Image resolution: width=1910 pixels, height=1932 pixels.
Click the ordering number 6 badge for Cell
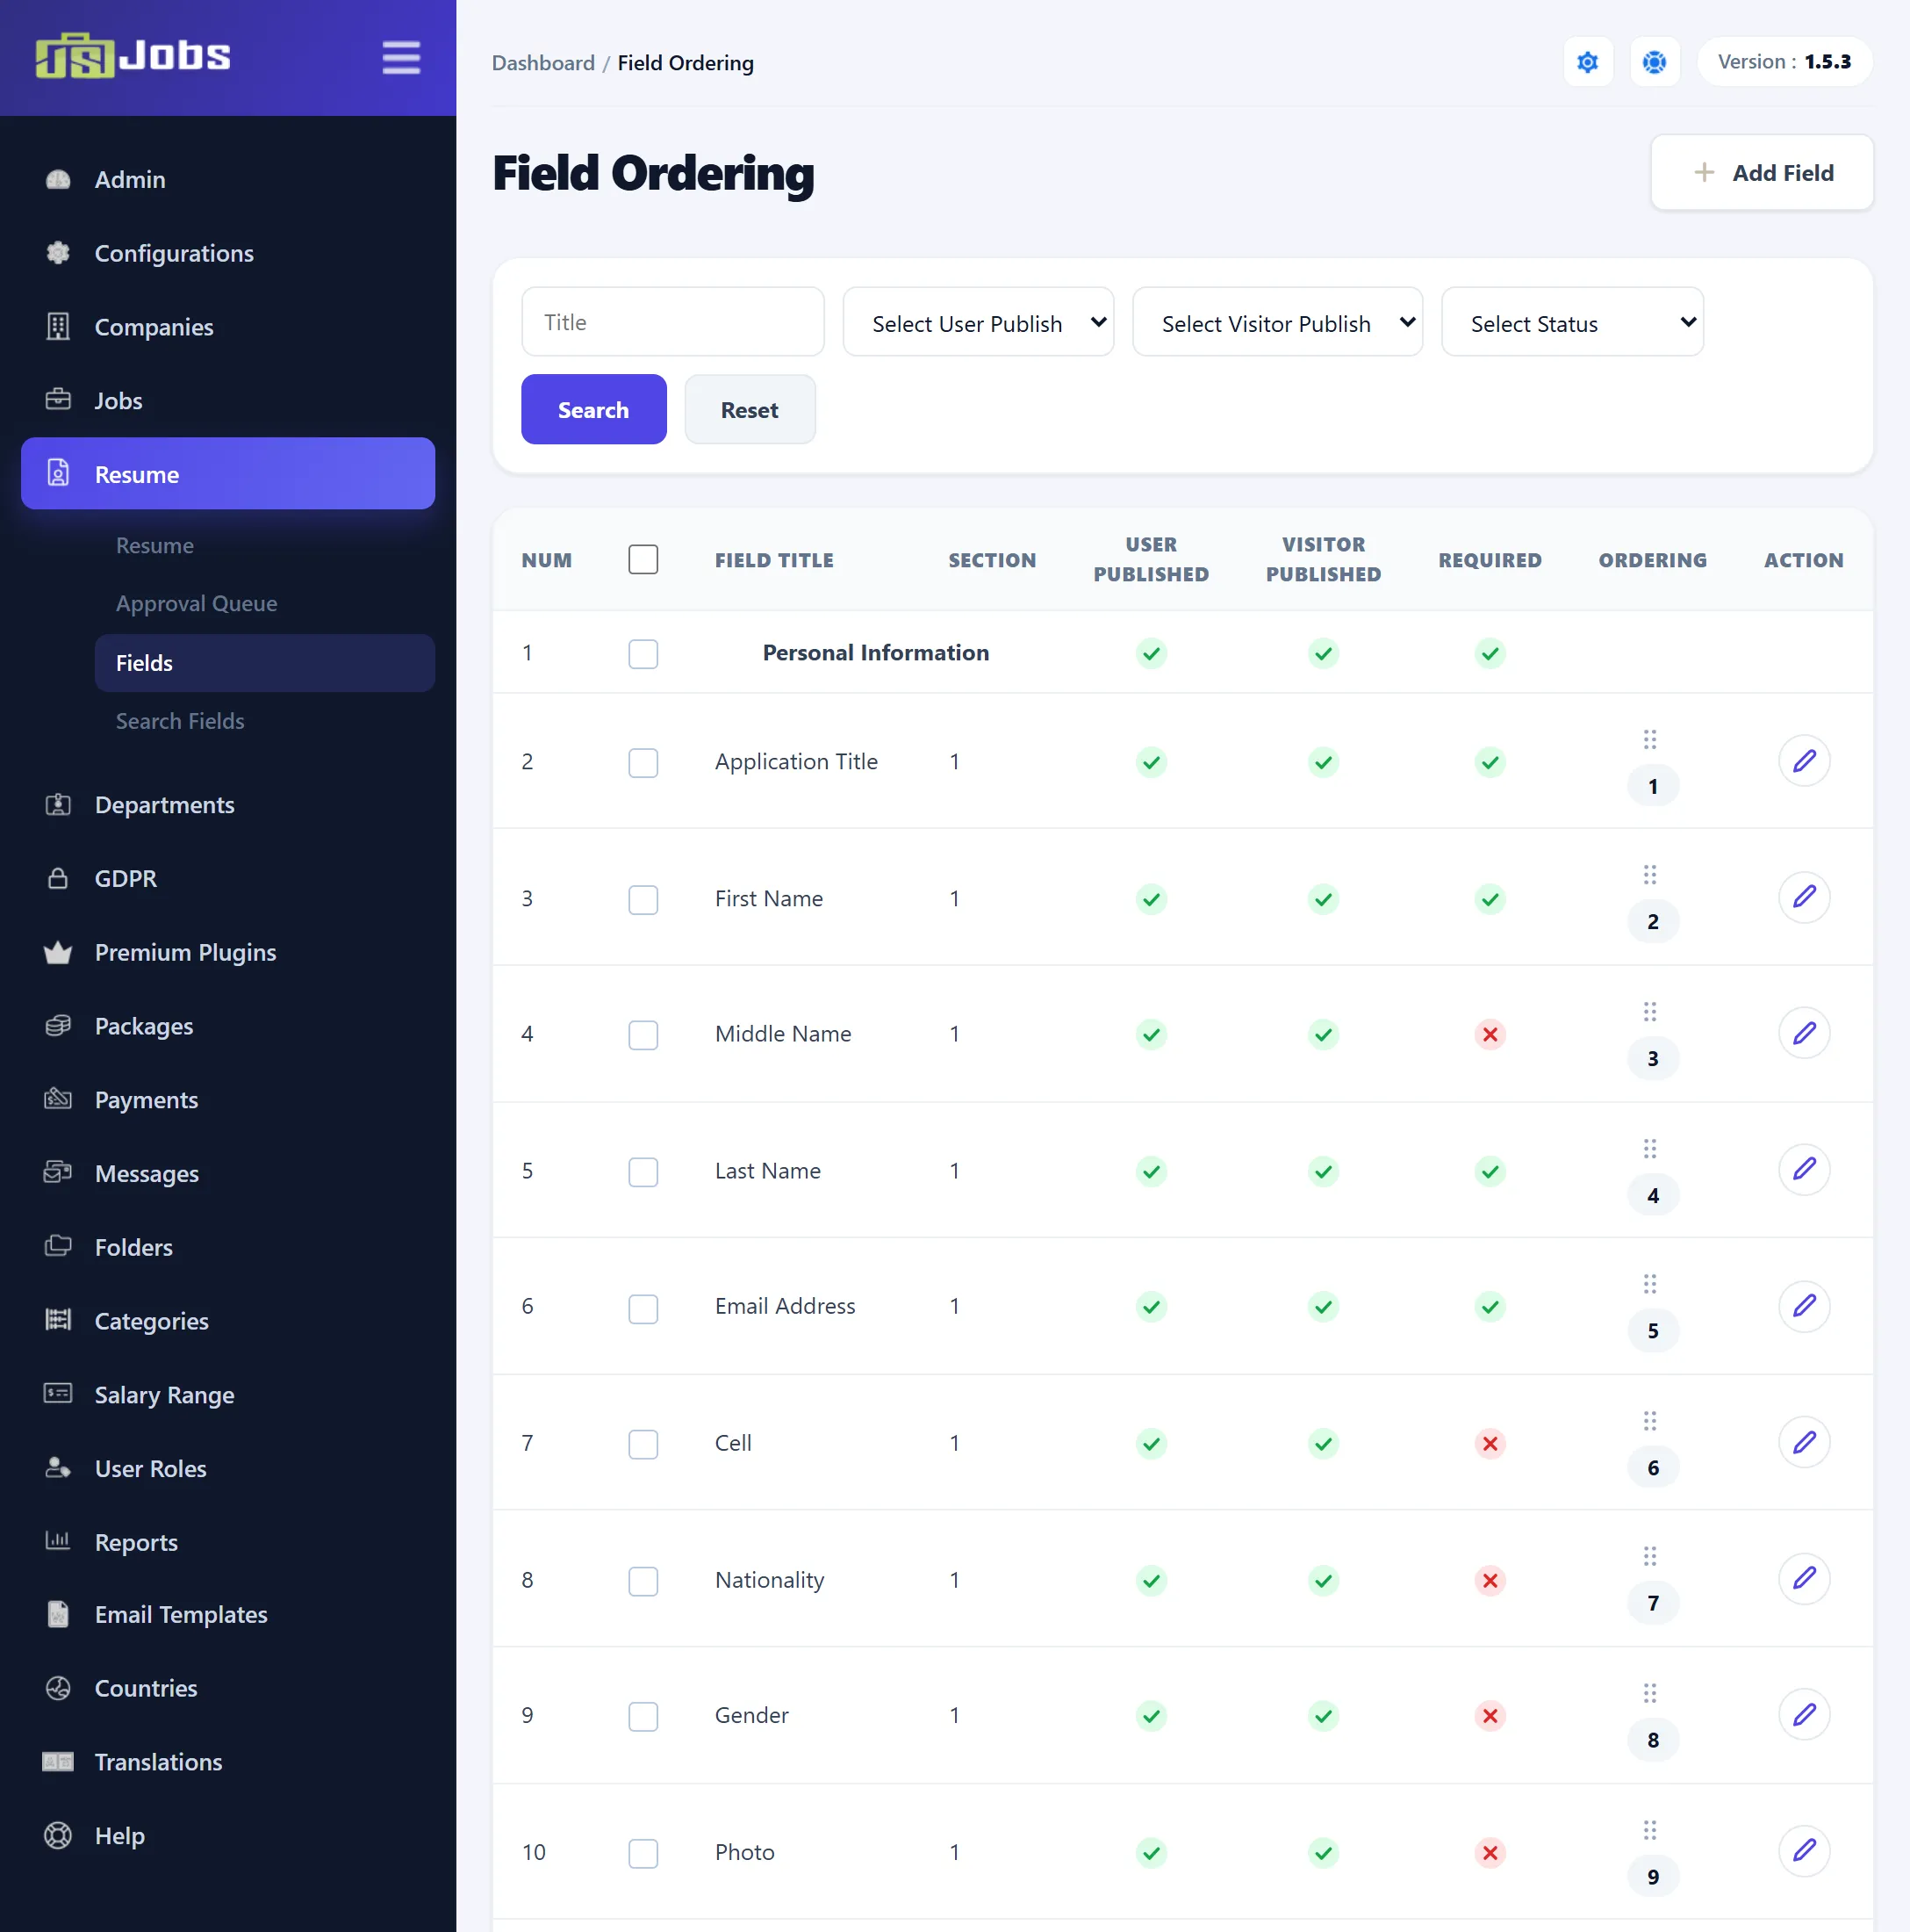click(1652, 1467)
